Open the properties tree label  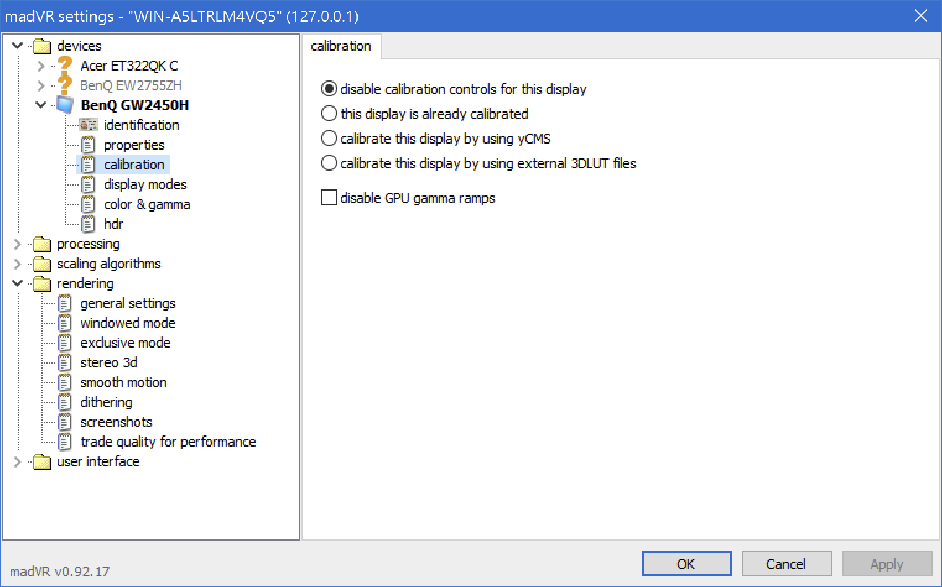point(134,145)
